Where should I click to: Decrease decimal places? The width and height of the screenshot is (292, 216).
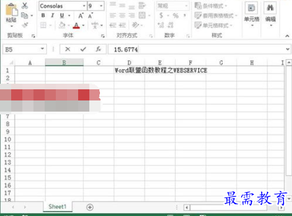170,25
